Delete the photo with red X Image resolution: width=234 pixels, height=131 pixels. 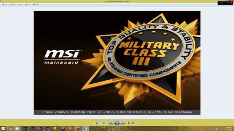tap(139, 123)
